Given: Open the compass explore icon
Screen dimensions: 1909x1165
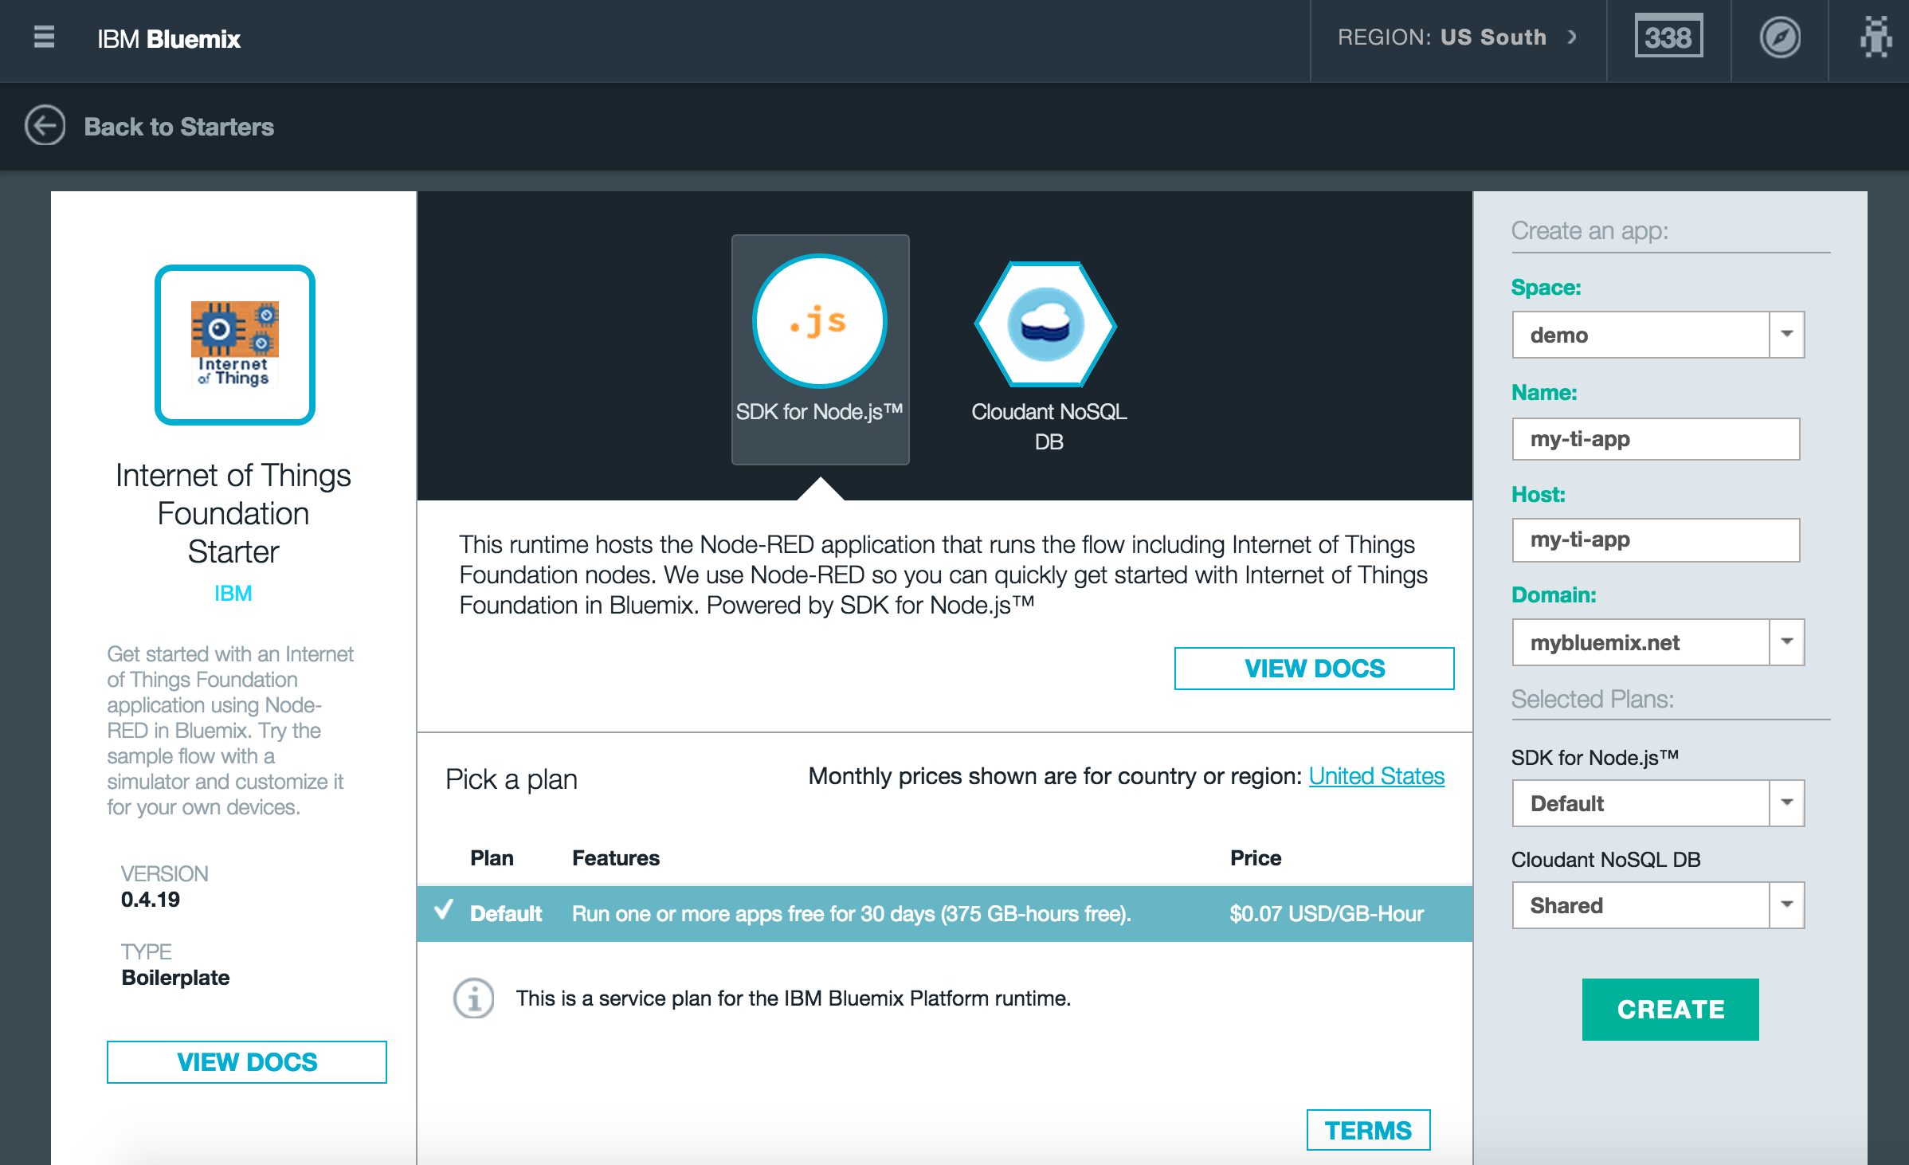Looking at the screenshot, I should (1779, 37).
